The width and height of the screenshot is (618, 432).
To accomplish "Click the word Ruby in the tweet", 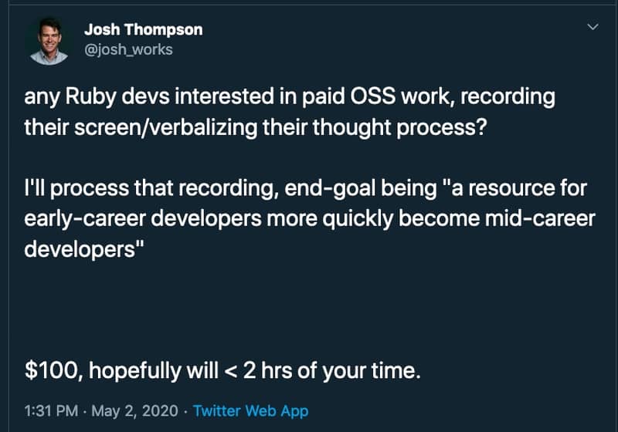I will (90, 97).
